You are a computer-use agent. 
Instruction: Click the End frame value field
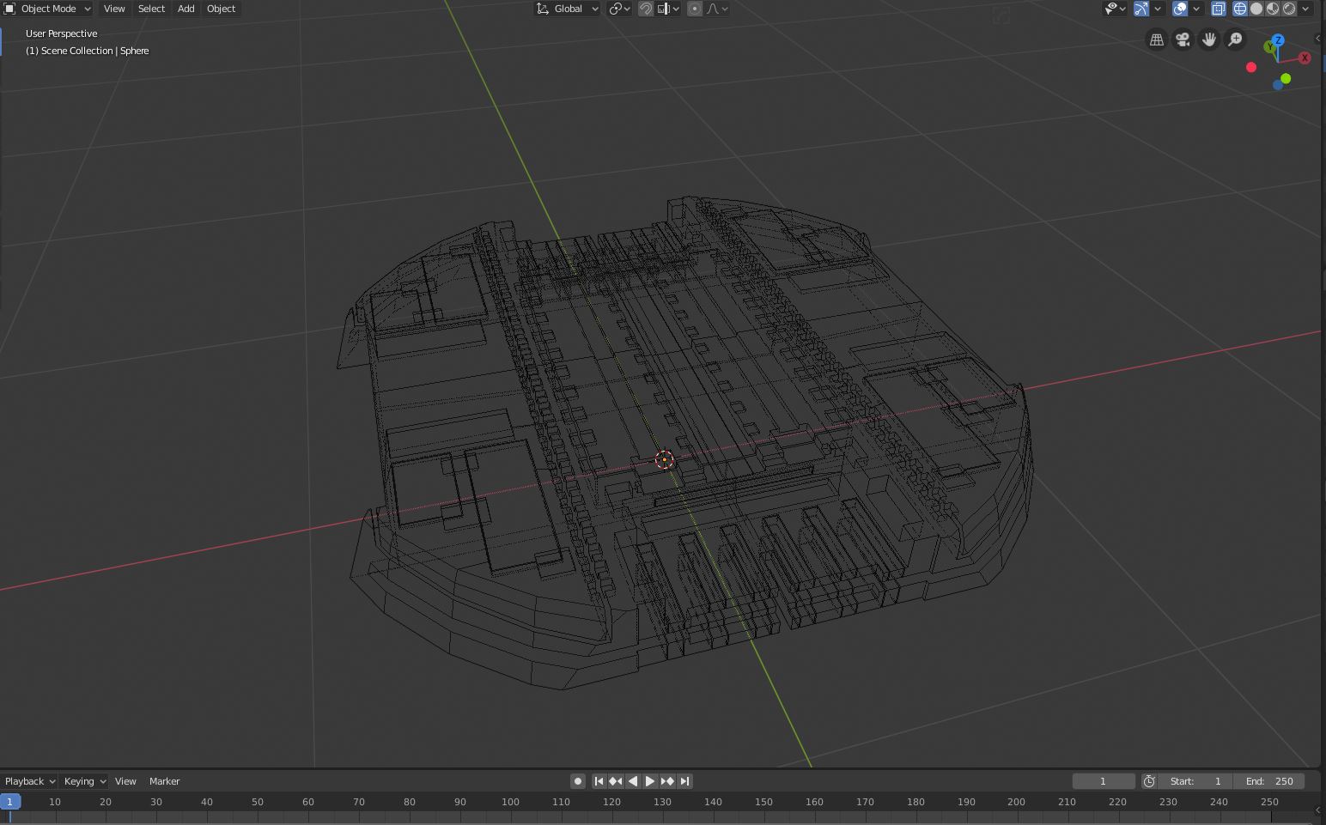click(x=1269, y=781)
